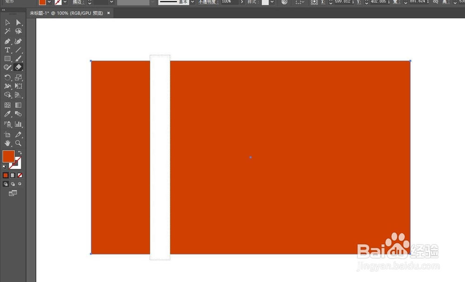
Task: Set paint mode to None
Action: click(x=20, y=175)
